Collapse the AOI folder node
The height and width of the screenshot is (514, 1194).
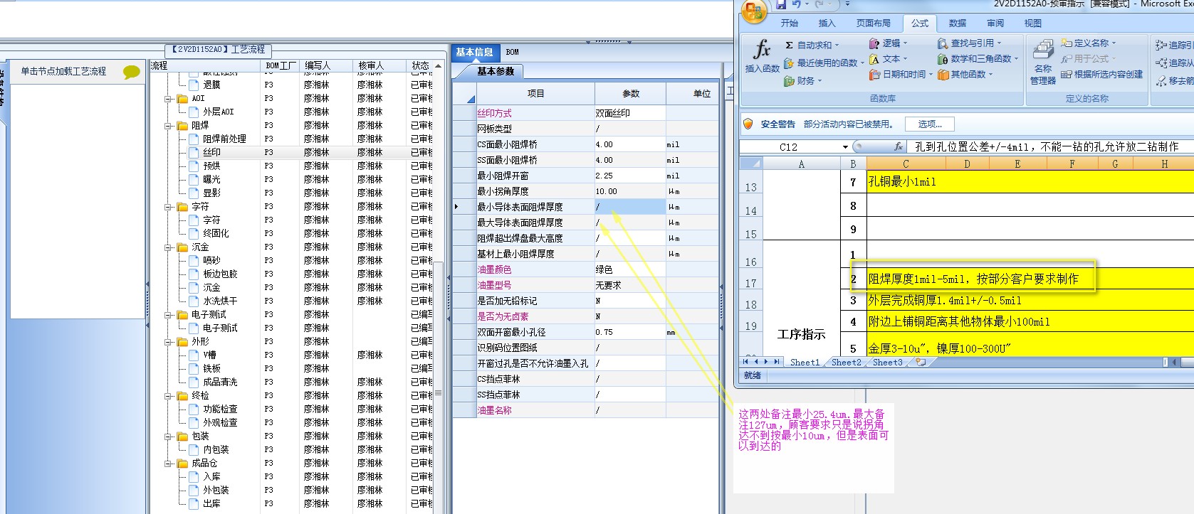click(169, 99)
